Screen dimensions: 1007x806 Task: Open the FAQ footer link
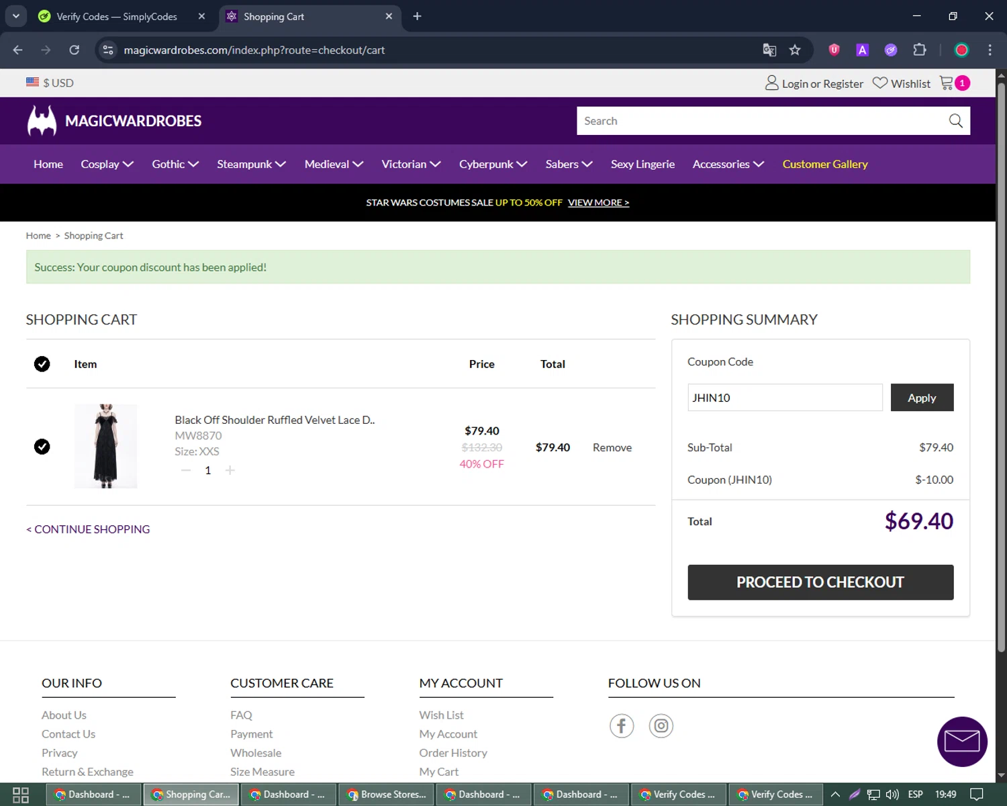click(241, 715)
